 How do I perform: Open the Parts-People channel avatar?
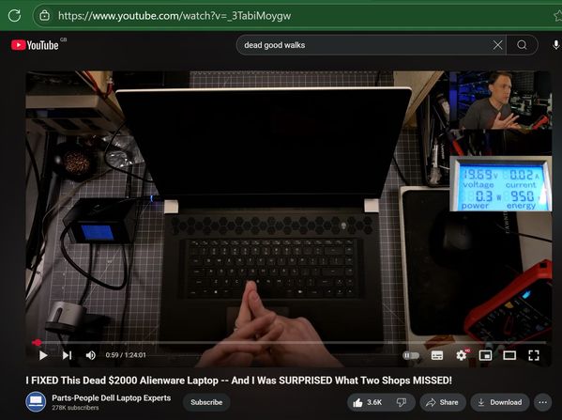36,402
